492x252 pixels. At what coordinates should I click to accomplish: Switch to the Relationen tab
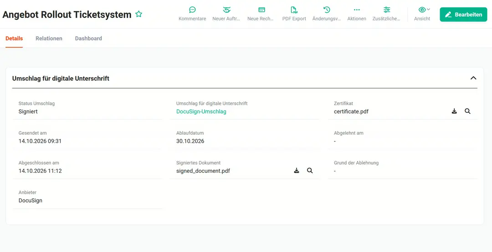[x=49, y=39]
